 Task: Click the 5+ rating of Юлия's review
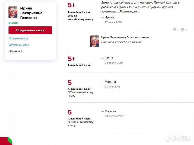point(71,59)
